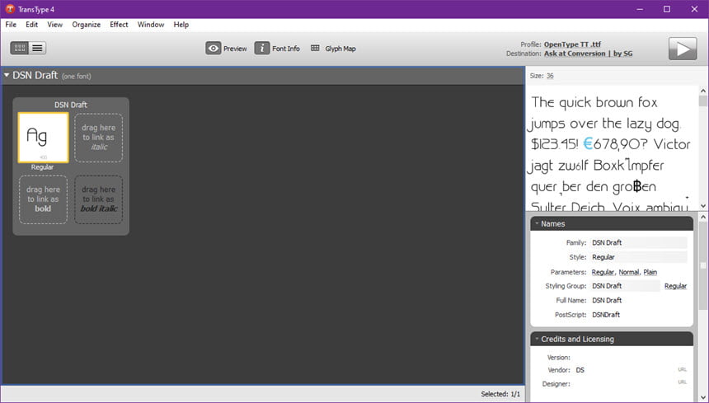Minimize the TransType 4 window
This screenshot has width=709, height=403.
pyautogui.click(x=640, y=9)
